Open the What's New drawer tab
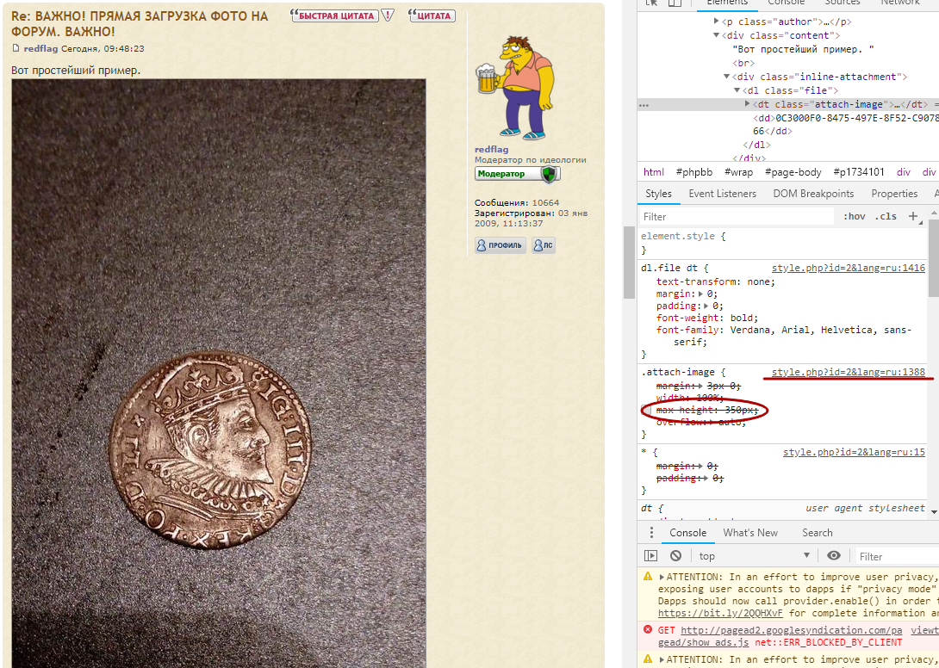This screenshot has width=939, height=668. coord(750,533)
